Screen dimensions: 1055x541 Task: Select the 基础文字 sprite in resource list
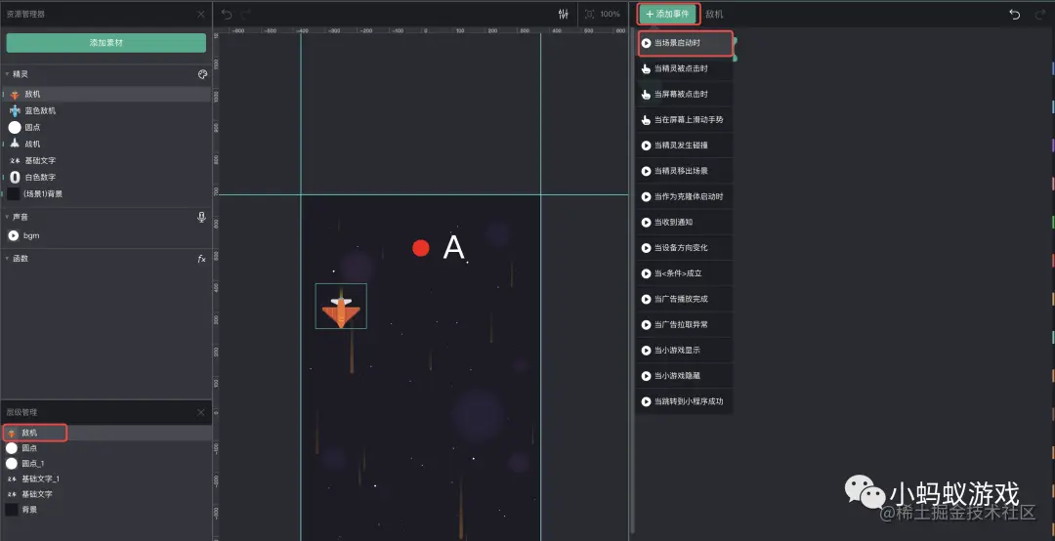(x=106, y=160)
